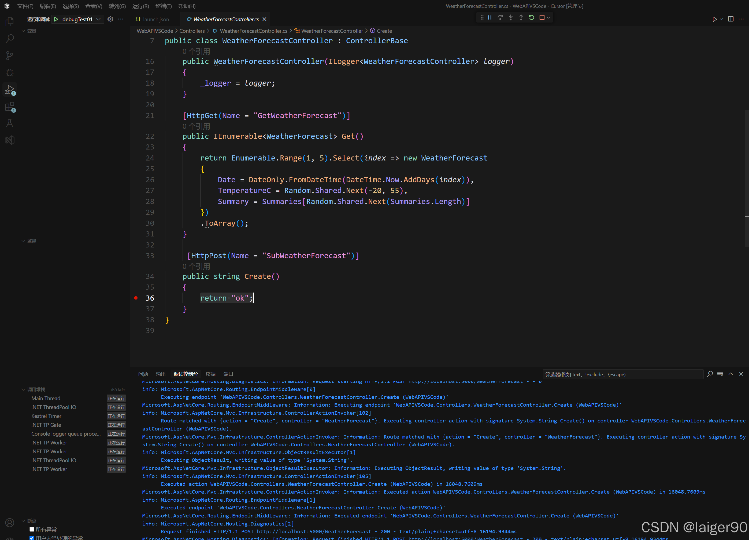Viewport: 749px width, 540px height.
Task: Restart the debug session
Action: (531, 17)
